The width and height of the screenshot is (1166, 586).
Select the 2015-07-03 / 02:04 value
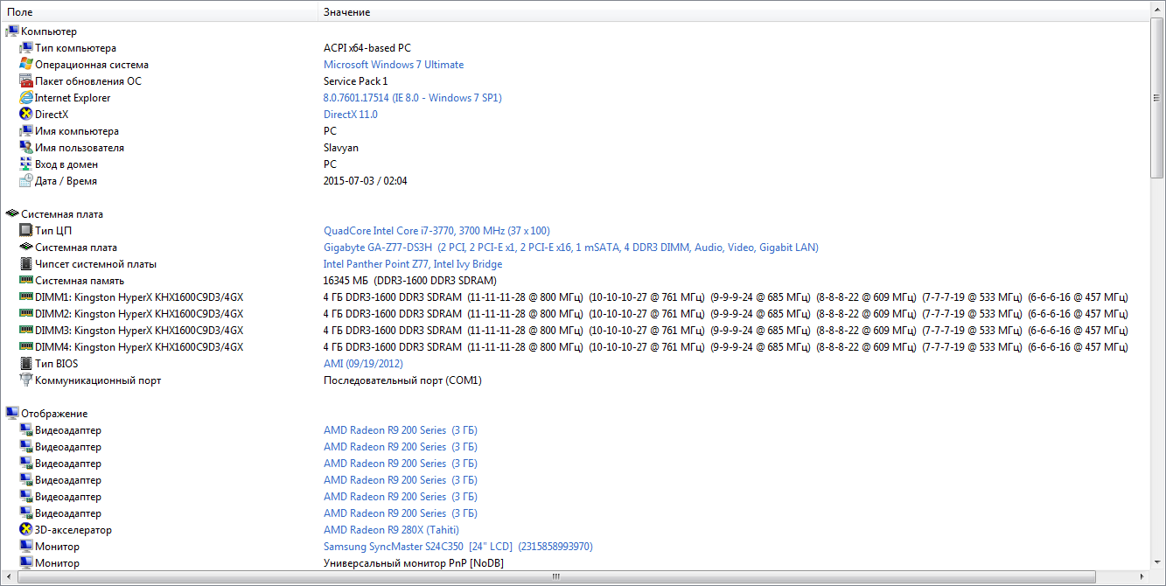(x=366, y=181)
